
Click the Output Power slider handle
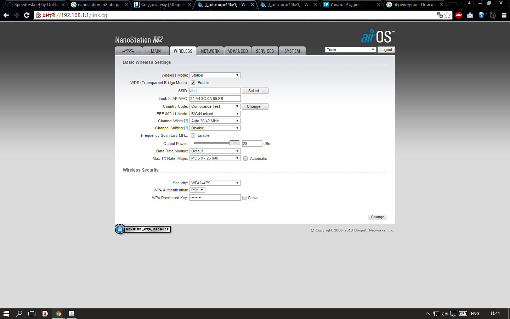[x=234, y=143]
